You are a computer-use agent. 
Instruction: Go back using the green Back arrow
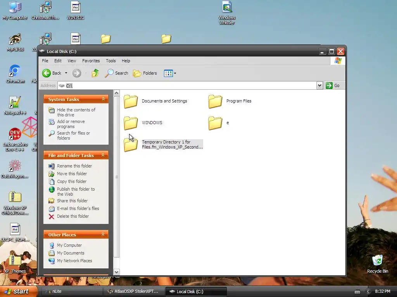pyautogui.click(x=52, y=73)
